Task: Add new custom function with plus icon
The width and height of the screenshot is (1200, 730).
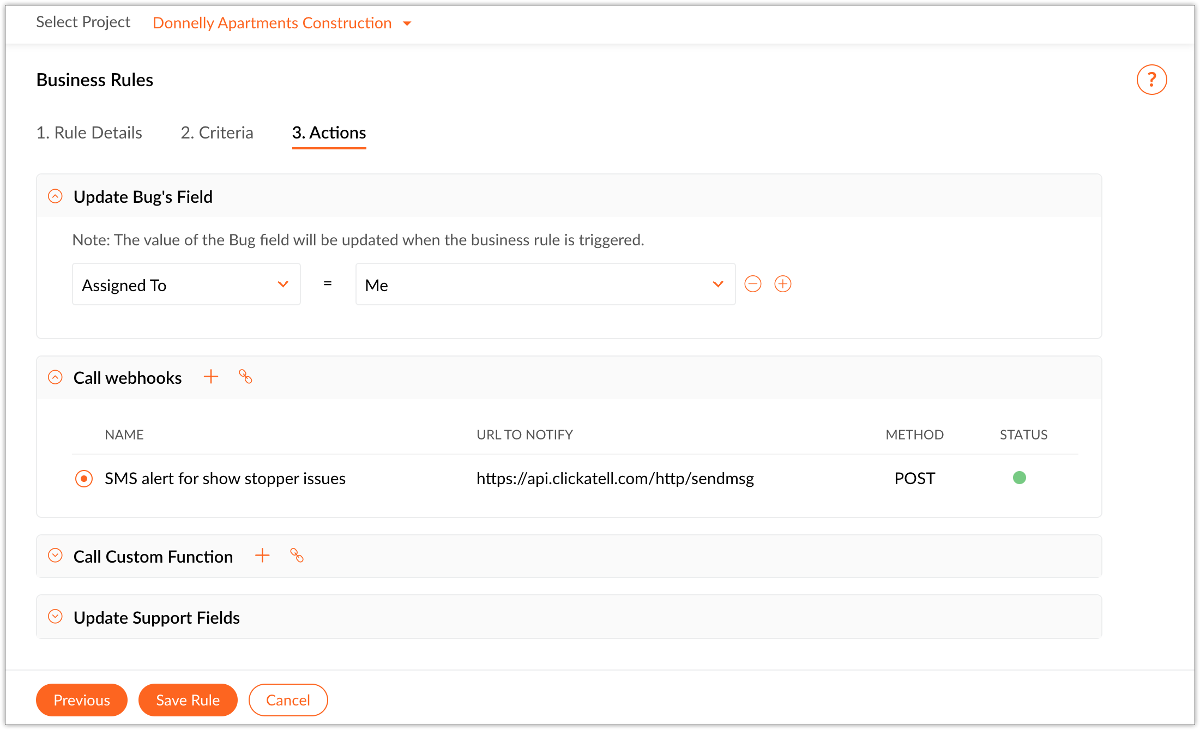Action: pos(262,556)
